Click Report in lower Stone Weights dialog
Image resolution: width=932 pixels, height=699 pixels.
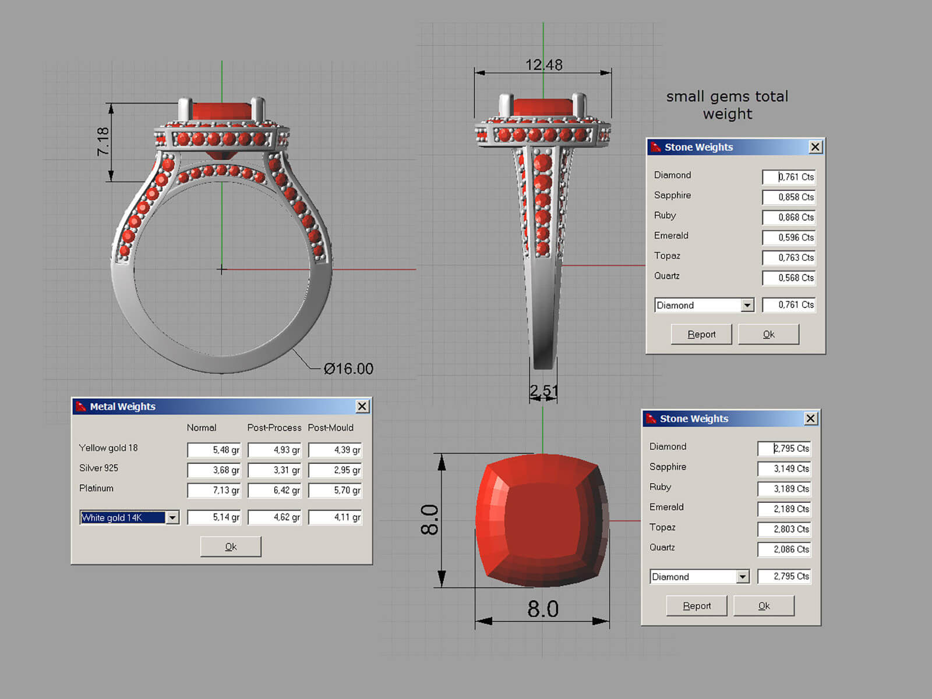(x=697, y=606)
